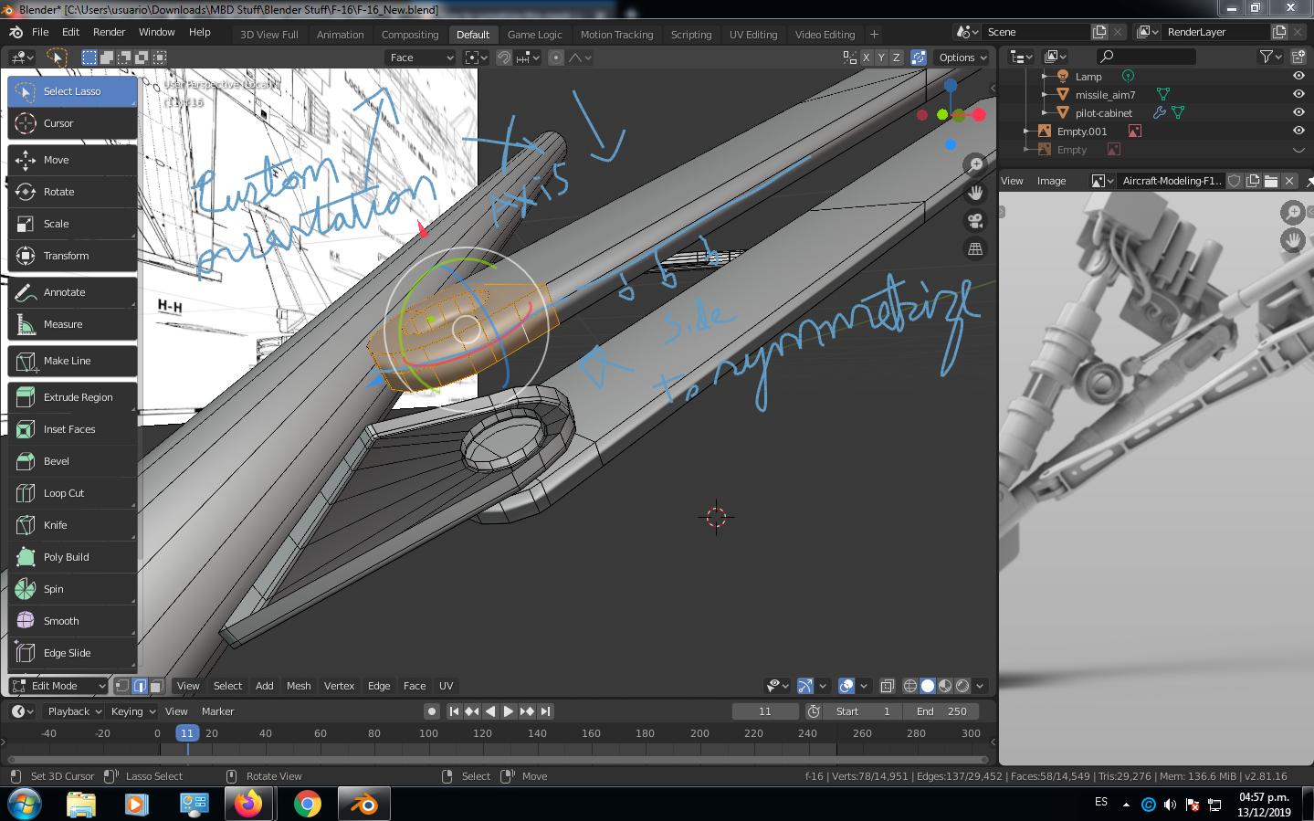
Task: Toggle visibility of pilot-cabinet
Action: coord(1298,113)
